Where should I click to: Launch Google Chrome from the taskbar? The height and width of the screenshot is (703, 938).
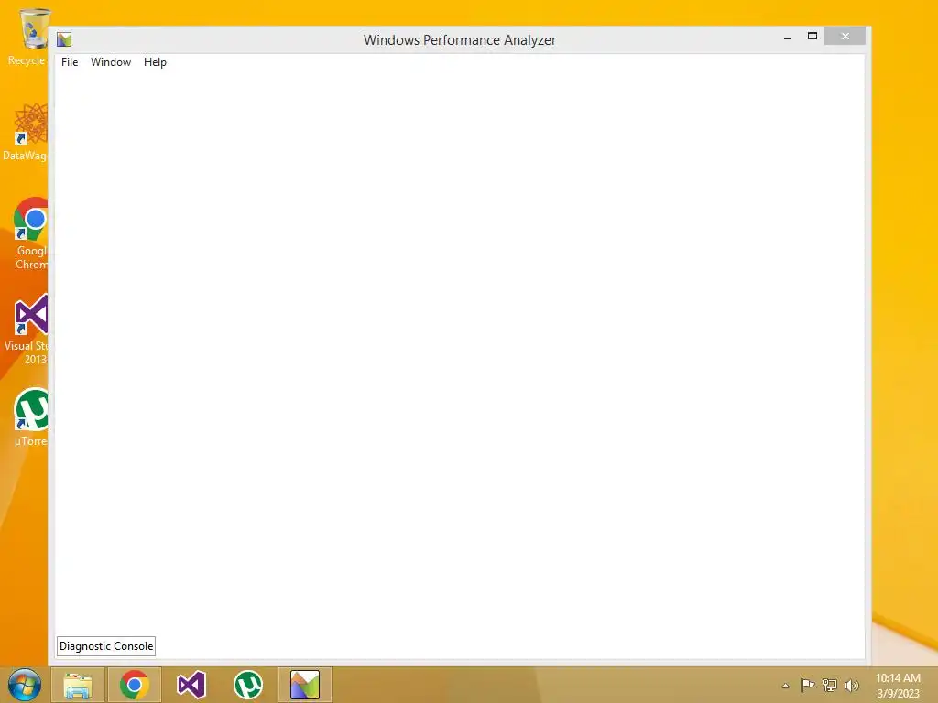[135, 685]
